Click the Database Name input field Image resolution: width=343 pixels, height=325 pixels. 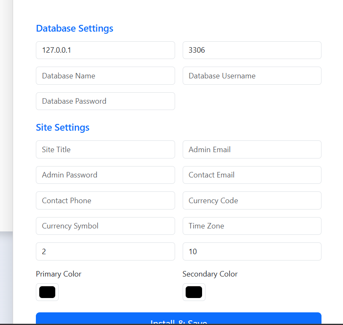[x=105, y=75]
